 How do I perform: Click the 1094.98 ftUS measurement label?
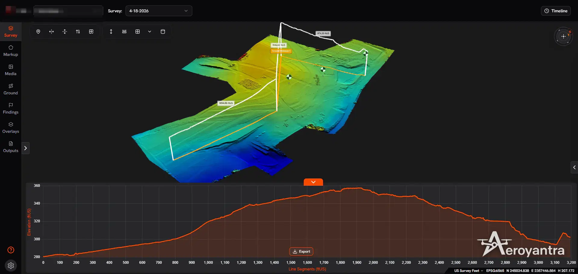pos(226,103)
